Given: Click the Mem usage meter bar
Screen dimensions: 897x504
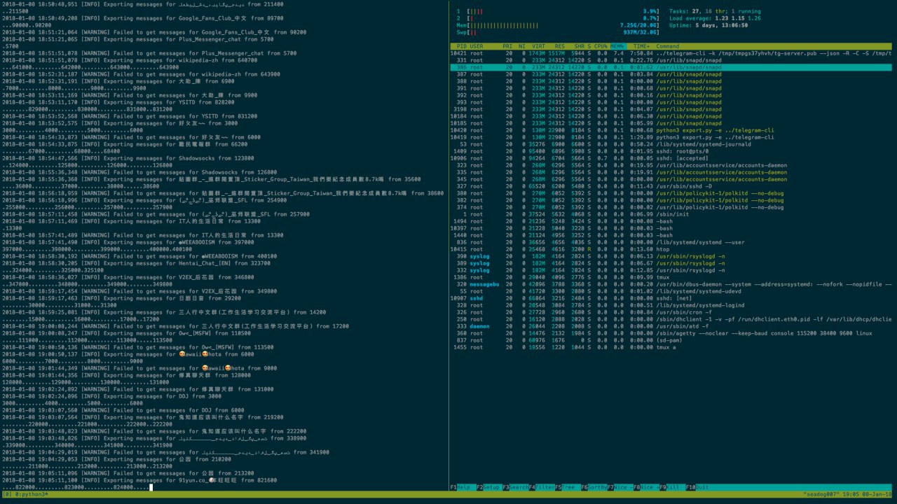Looking at the screenshot, I should (559, 25).
